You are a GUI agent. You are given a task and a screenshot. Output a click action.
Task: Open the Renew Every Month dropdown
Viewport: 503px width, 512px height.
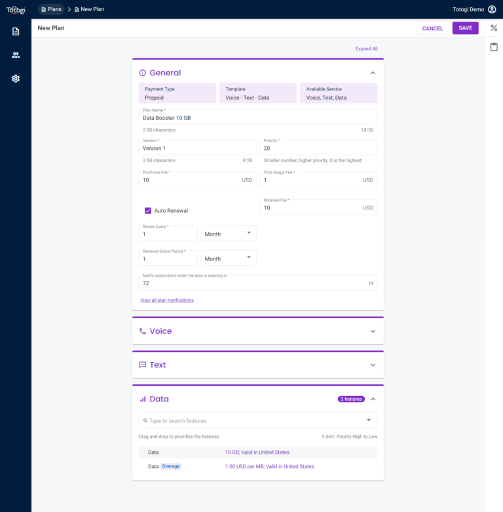click(x=228, y=234)
